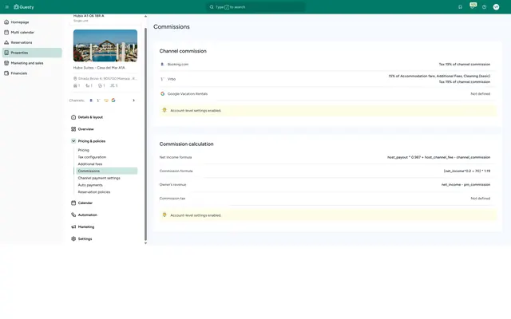The height and width of the screenshot is (319, 511).
Task: Open the inbox icon with badge
Action: 472,6
